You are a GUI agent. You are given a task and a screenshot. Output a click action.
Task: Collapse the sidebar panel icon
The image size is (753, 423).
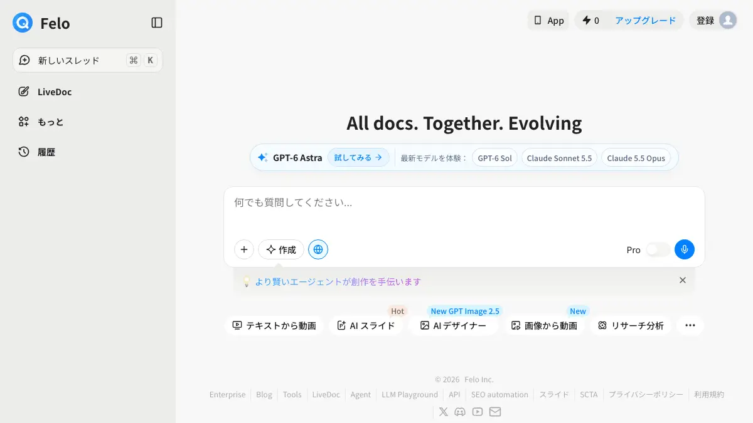pyautogui.click(x=157, y=23)
